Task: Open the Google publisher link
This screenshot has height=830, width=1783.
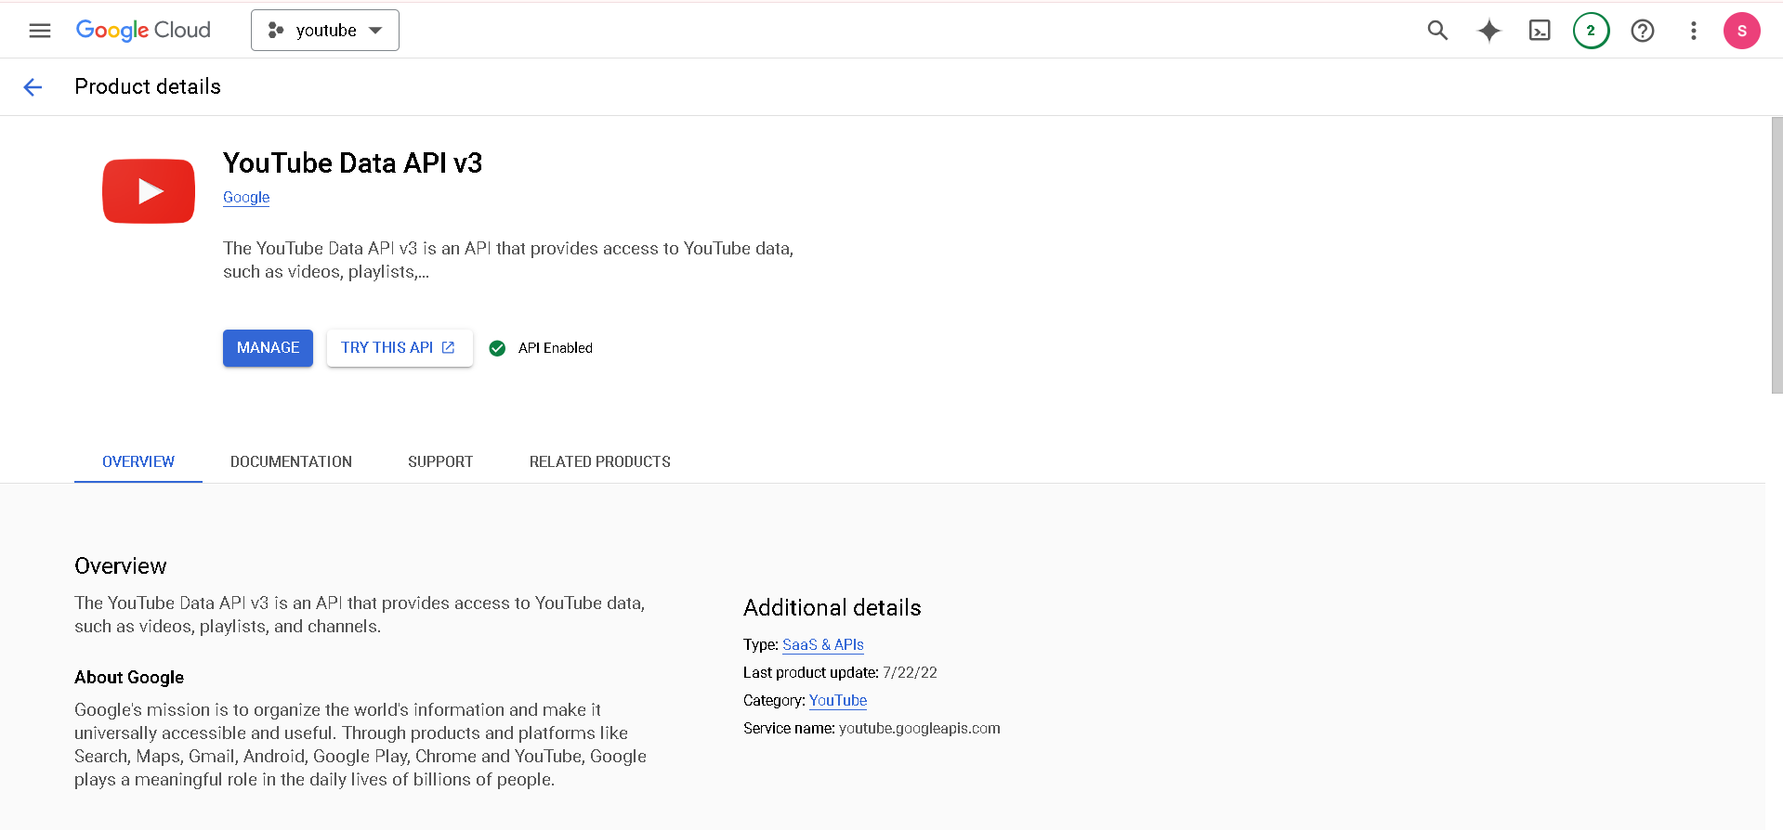Action: [x=246, y=197]
